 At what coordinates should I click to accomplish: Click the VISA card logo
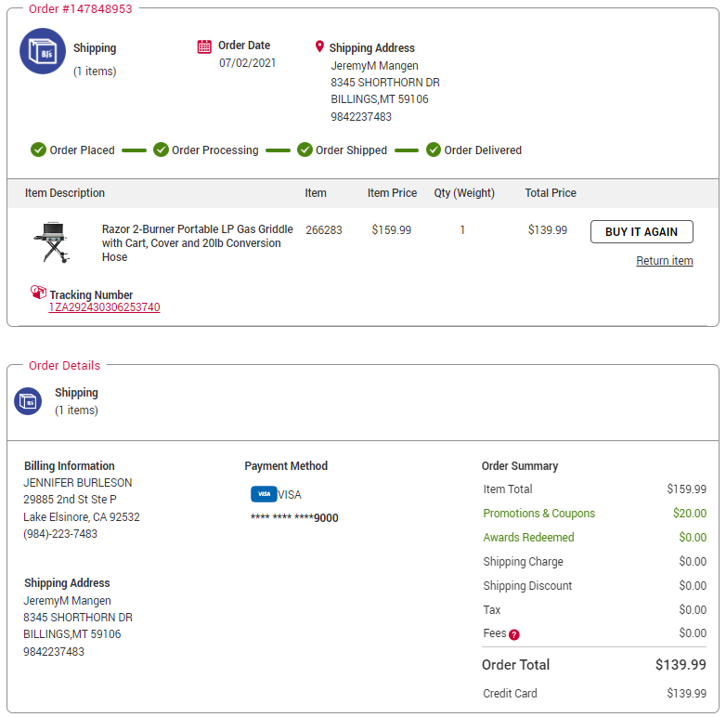pyautogui.click(x=264, y=494)
